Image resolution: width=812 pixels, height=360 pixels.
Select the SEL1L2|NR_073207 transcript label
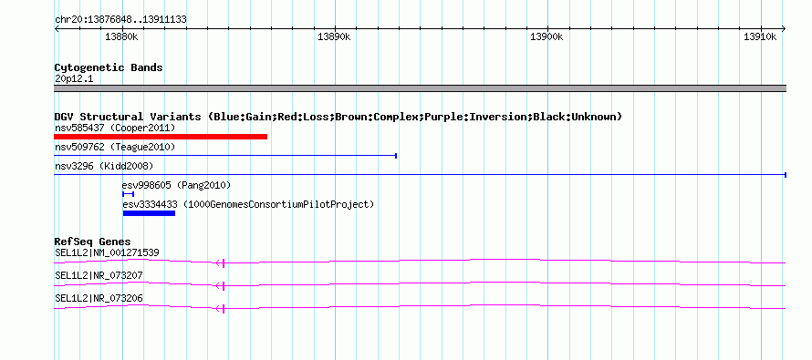(99, 275)
